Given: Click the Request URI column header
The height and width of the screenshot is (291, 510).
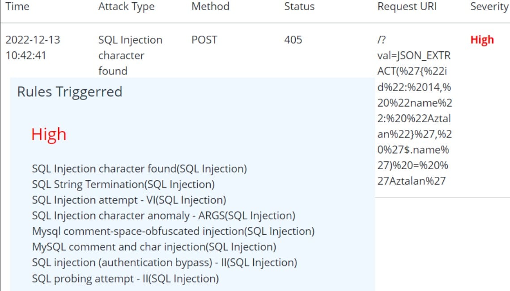Looking at the screenshot, I should tap(407, 7).
